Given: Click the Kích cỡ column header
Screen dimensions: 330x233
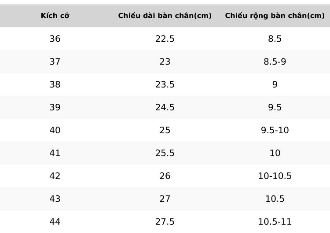Looking at the screenshot, I should (55, 15).
